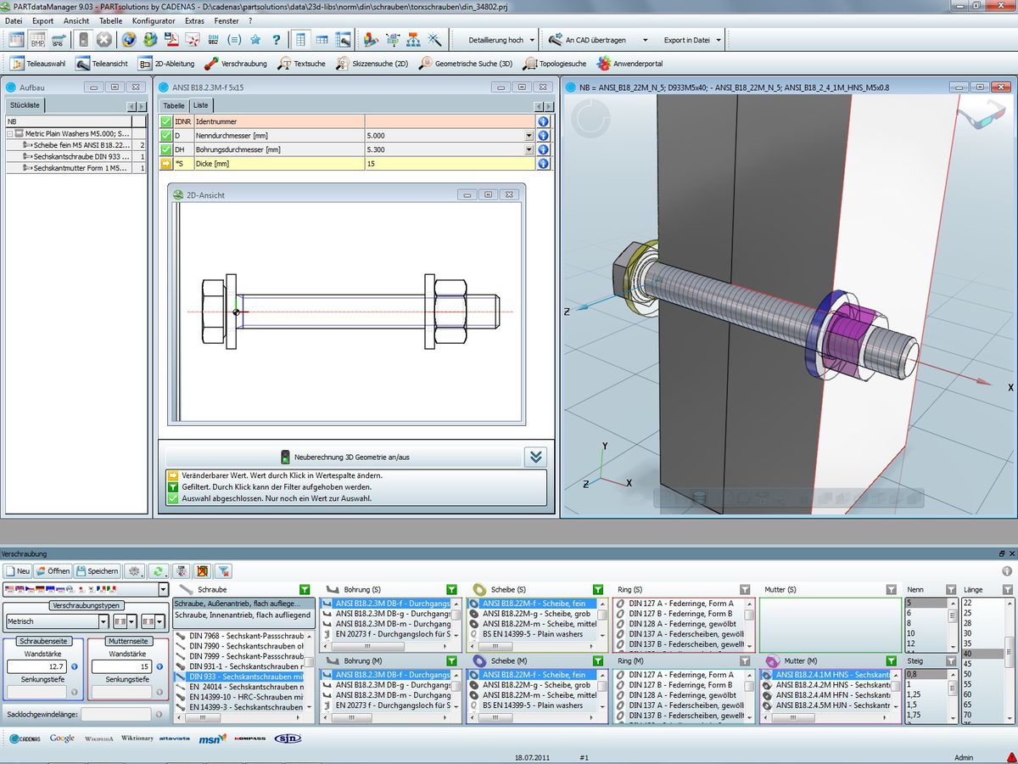Open An CAD übertragen dropdown arrow
Viewport: 1018px width, 764px height.
[x=645, y=40]
